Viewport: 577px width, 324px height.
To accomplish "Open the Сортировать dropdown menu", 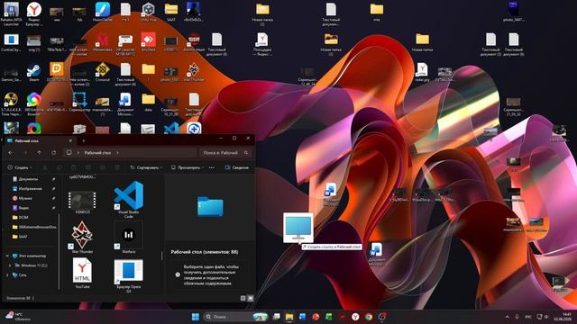I will point(146,167).
